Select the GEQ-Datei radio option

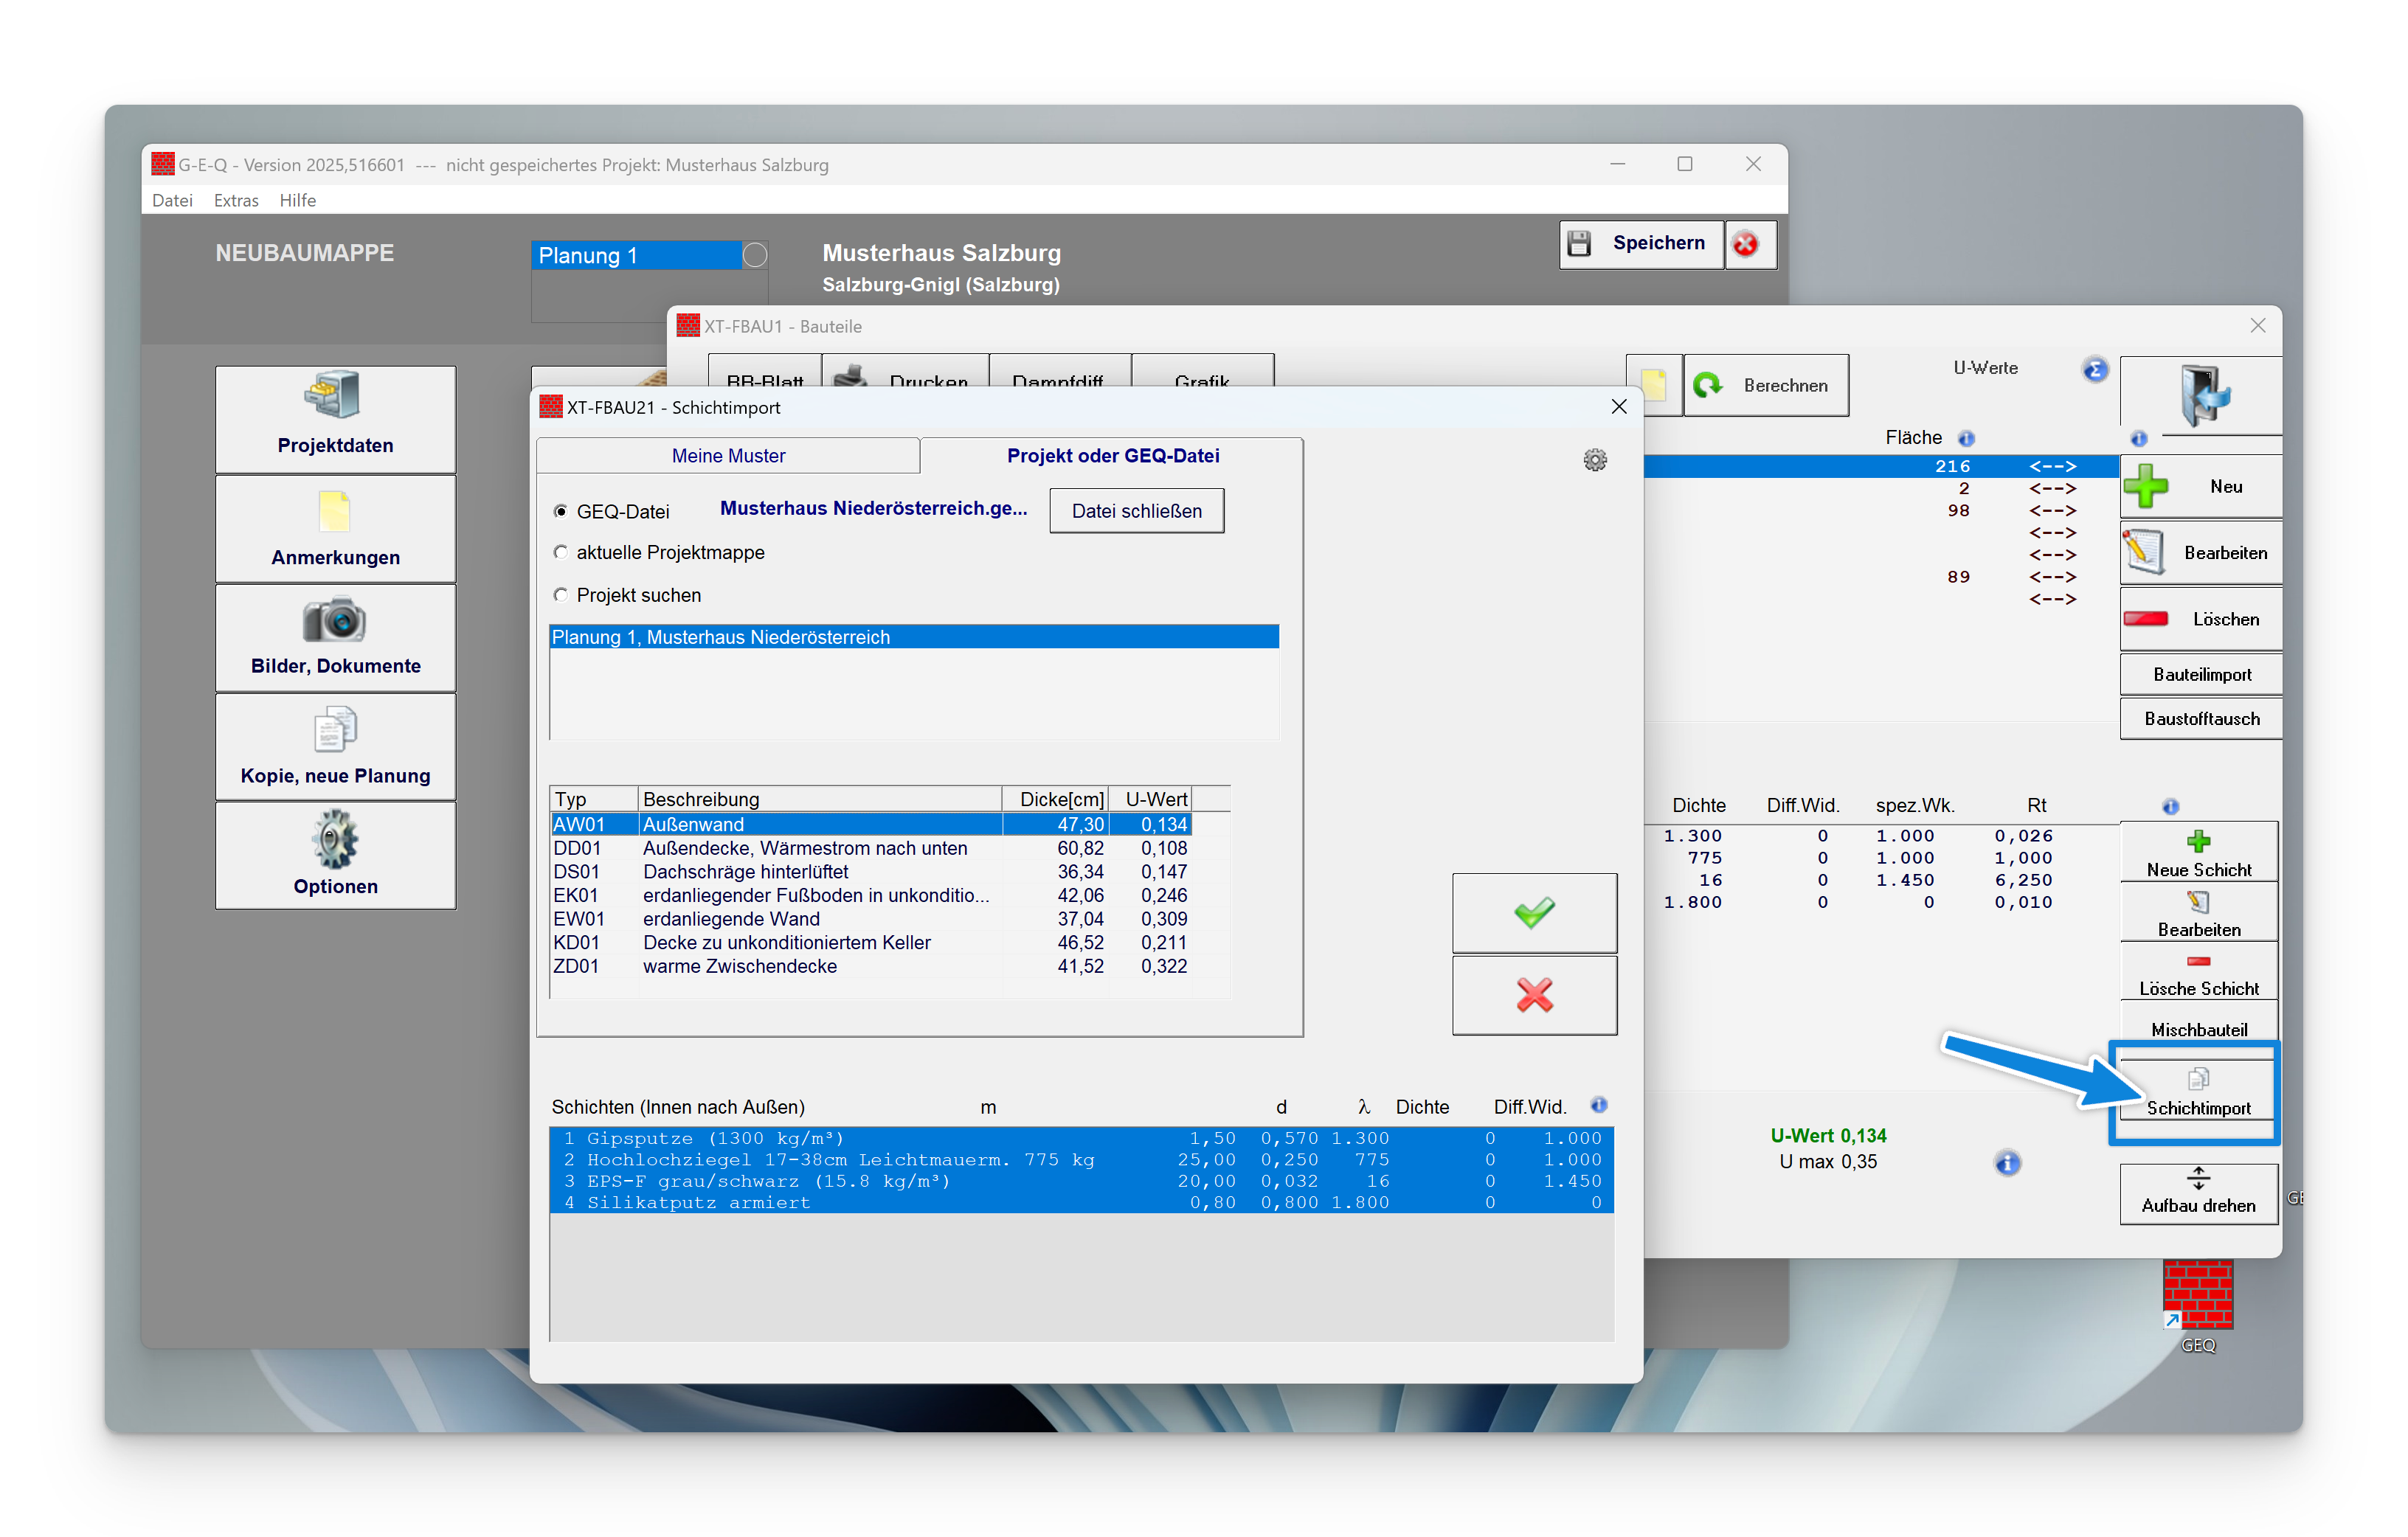click(561, 511)
